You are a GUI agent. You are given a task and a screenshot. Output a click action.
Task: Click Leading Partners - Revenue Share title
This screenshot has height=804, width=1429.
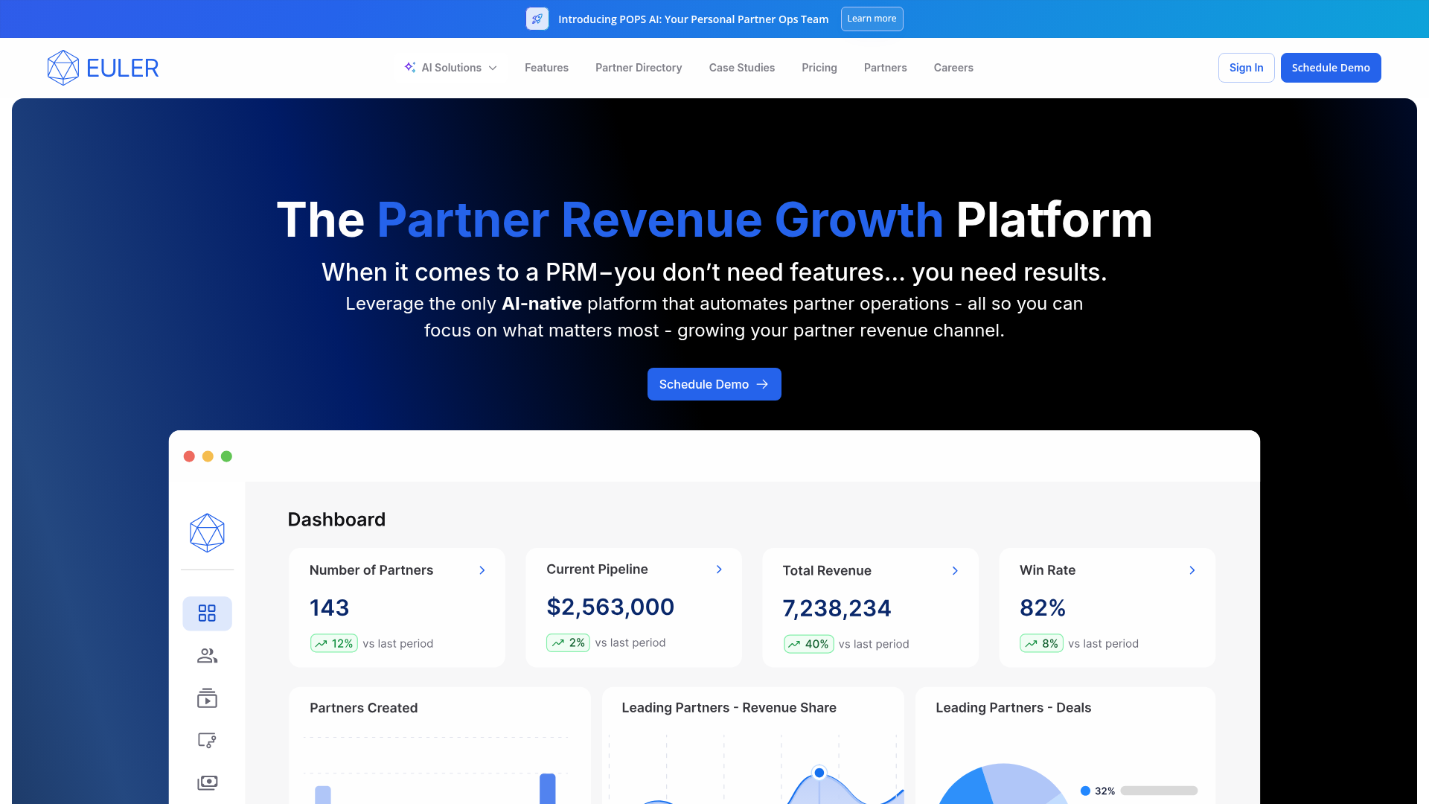click(729, 708)
